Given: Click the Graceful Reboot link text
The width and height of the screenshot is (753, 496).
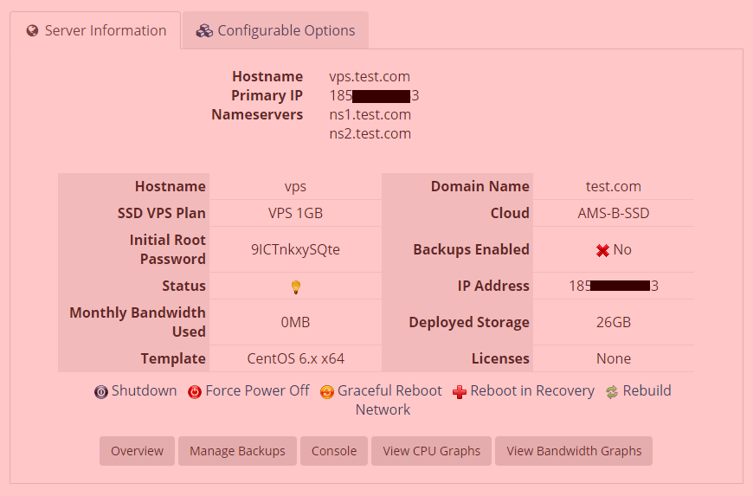Looking at the screenshot, I should [389, 391].
